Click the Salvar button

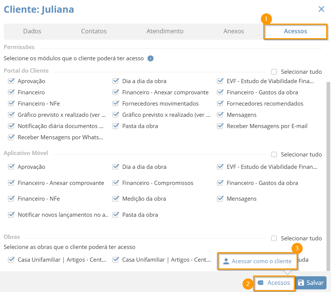coord(311,283)
